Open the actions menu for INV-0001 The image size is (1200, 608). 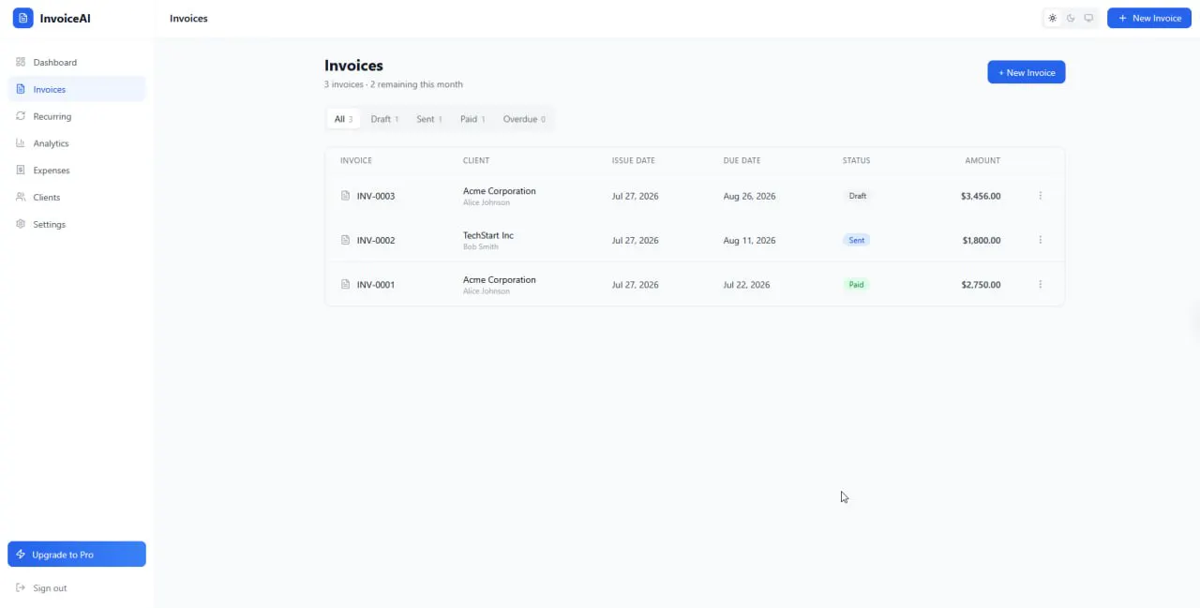[x=1041, y=284]
